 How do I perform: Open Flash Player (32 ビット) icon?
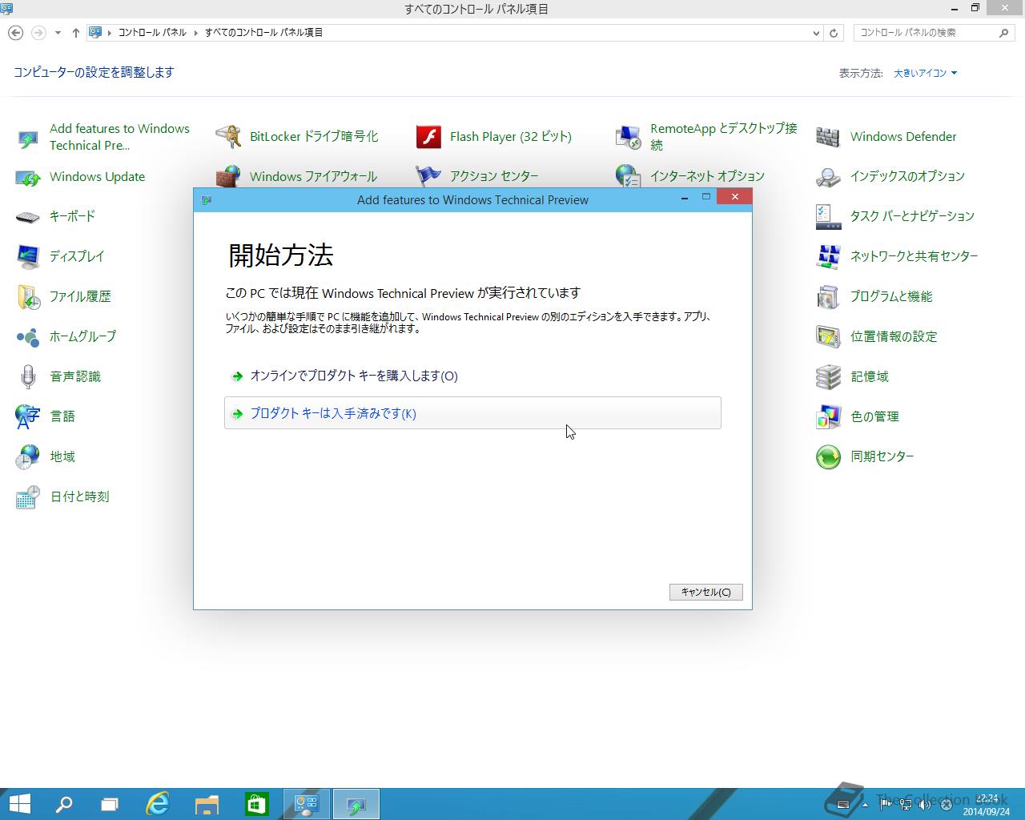428,137
